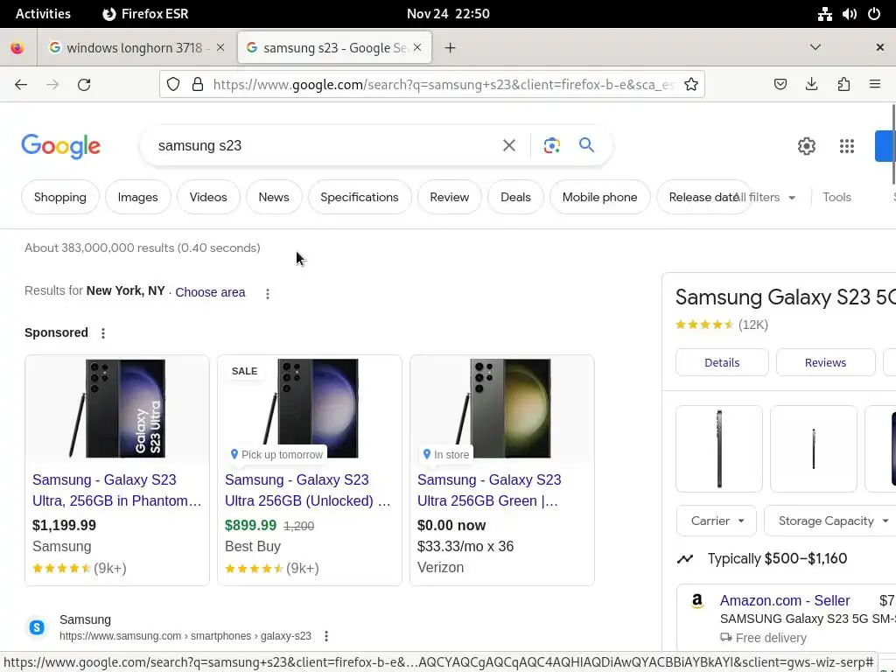
Task: Open the Activities overview
Action: coord(43,14)
